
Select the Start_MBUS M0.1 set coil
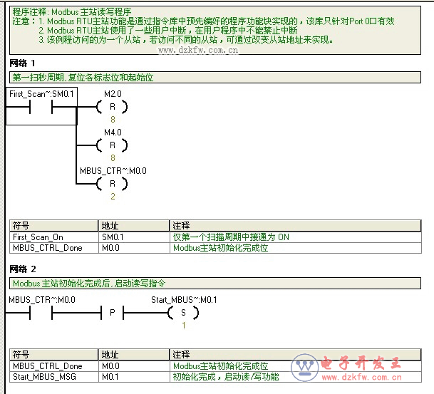tap(183, 313)
